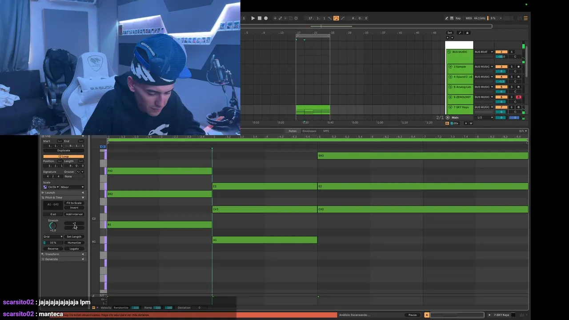Click the hot-swap groove icon
Image resolution: width=569 pixels, height=320 pixels.
pyautogui.click(x=78, y=172)
